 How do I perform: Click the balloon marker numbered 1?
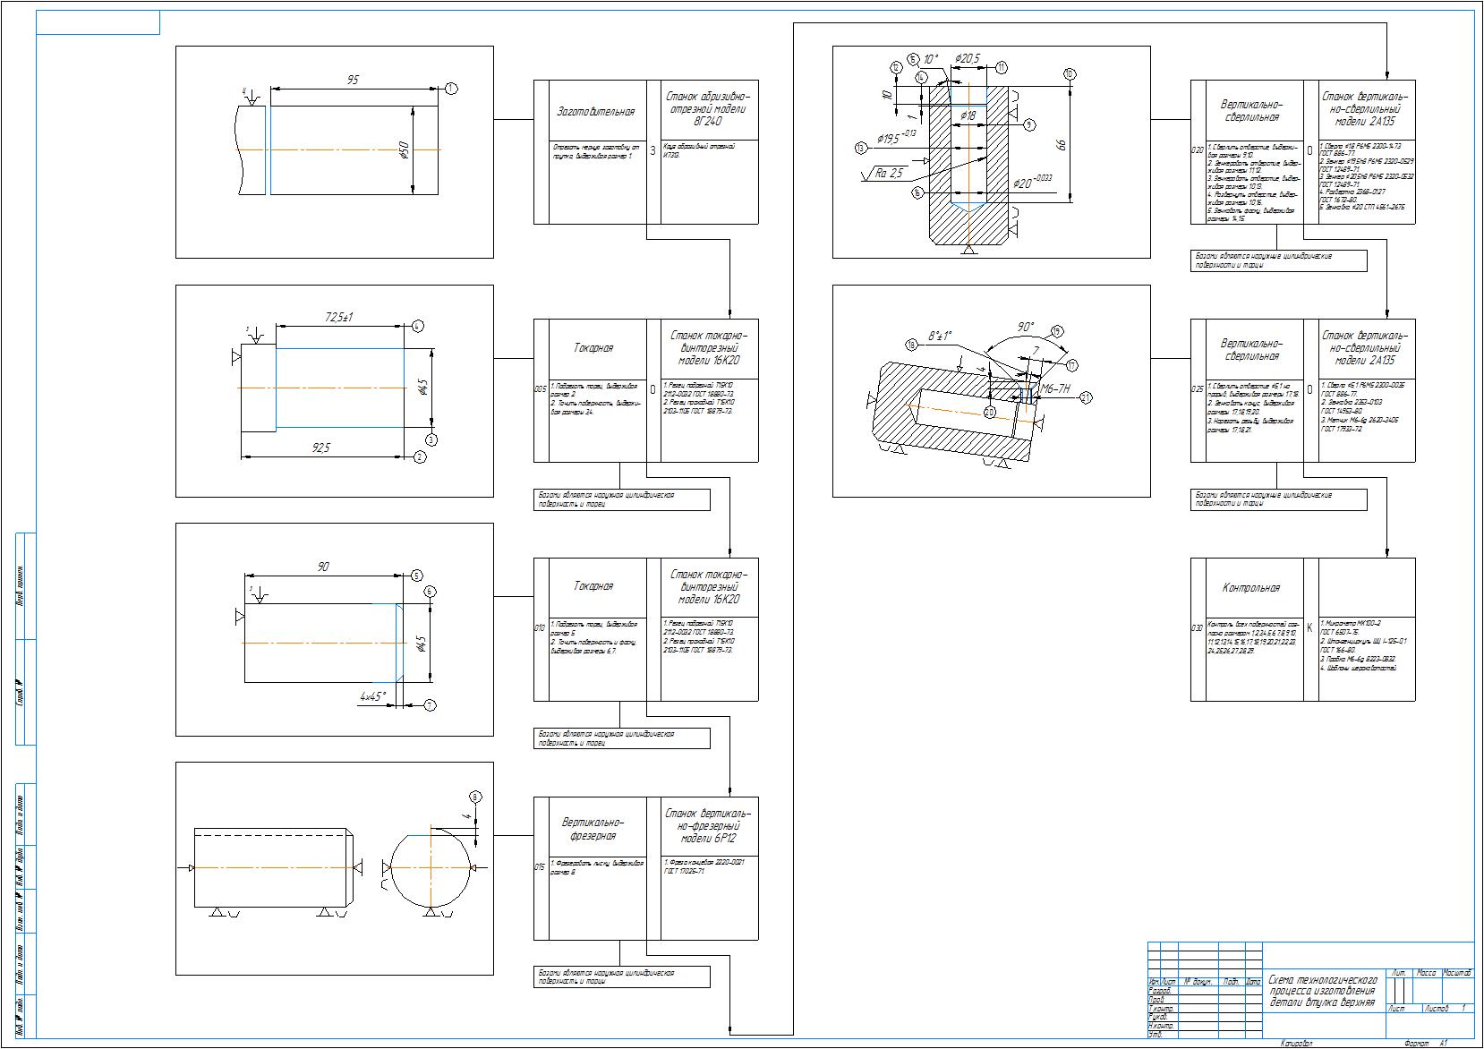pos(451,88)
